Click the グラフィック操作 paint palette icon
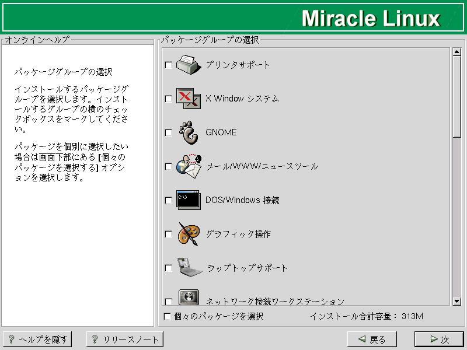 click(189, 234)
